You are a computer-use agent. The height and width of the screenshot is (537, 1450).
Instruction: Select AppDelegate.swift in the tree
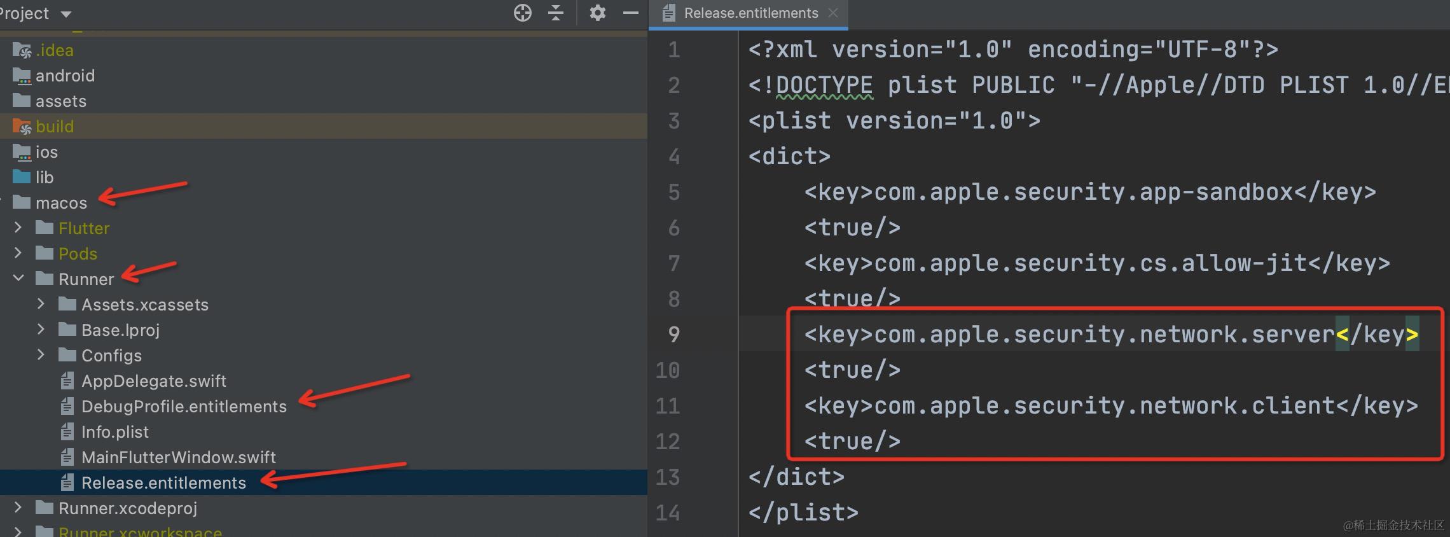(154, 381)
